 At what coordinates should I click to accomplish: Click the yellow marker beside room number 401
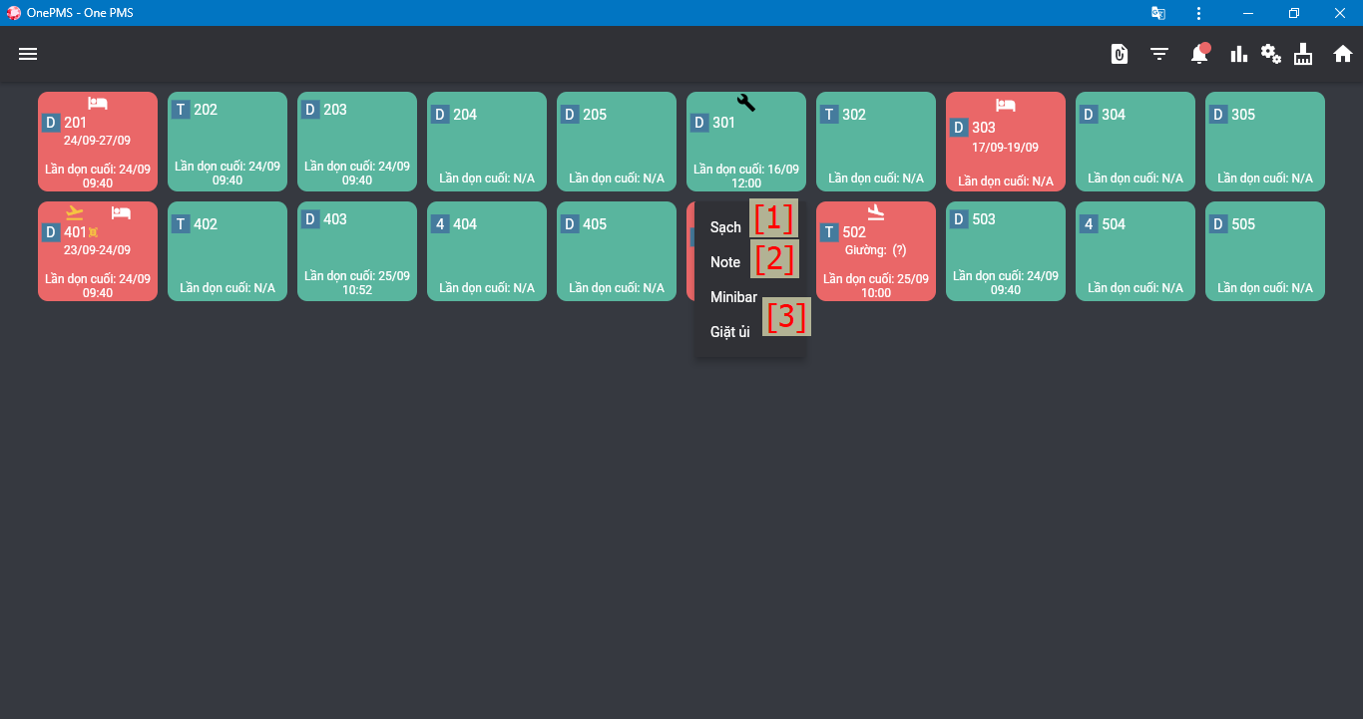click(x=93, y=232)
